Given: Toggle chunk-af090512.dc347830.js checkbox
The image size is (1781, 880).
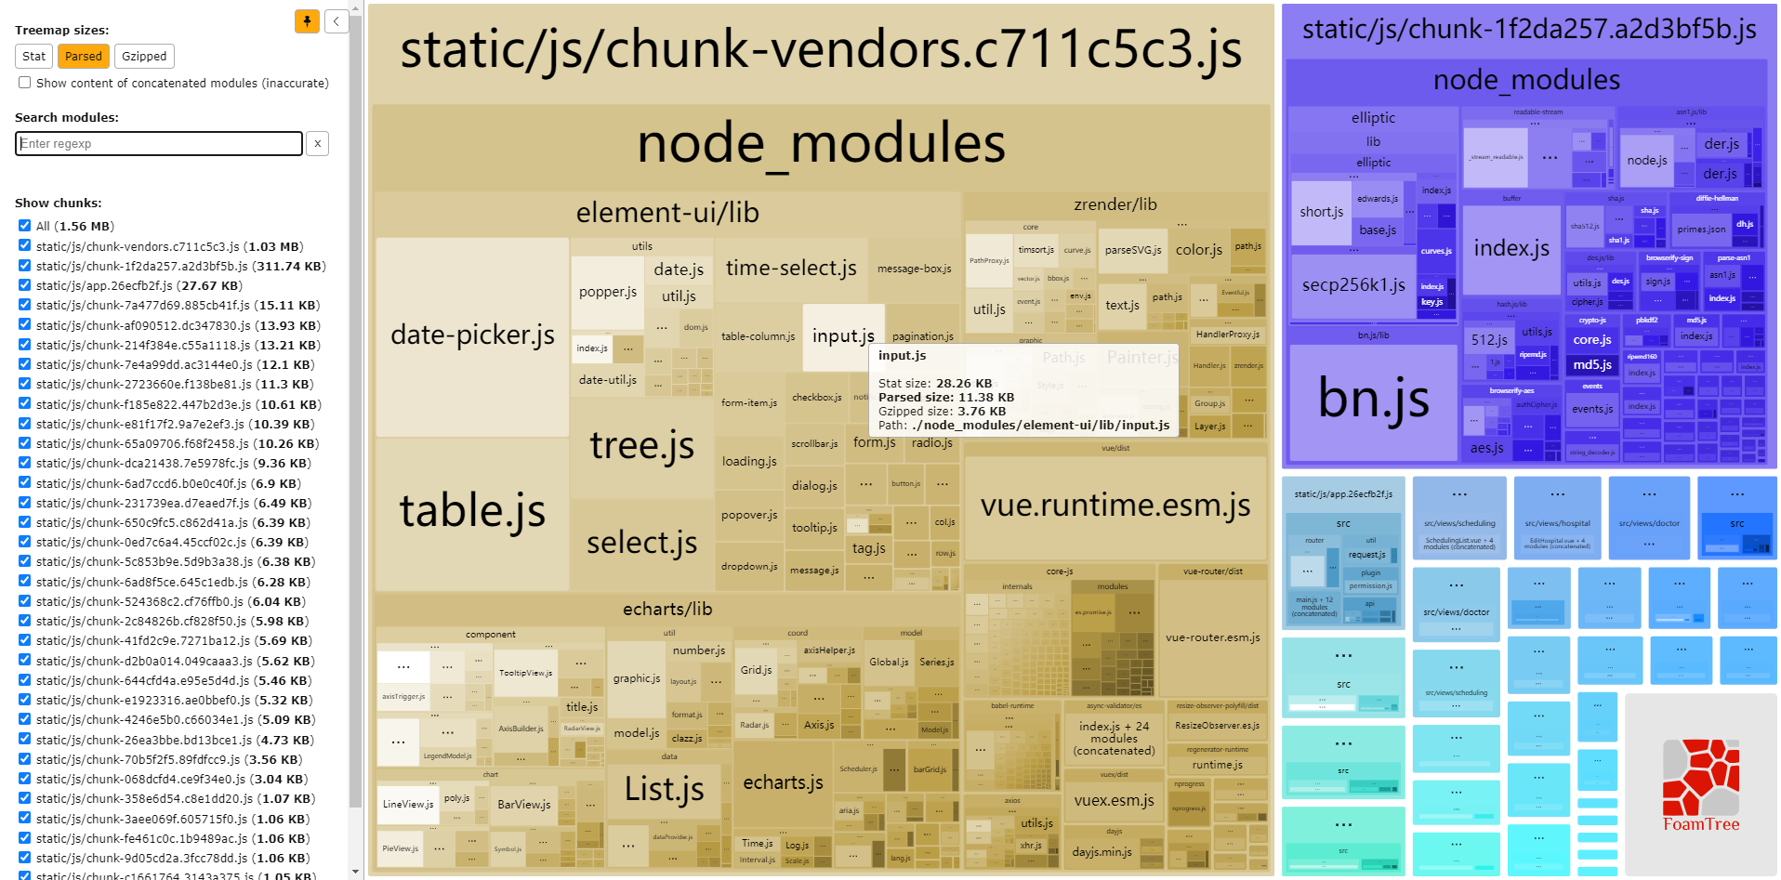Looking at the screenshot, I should [x=25, y=325].
